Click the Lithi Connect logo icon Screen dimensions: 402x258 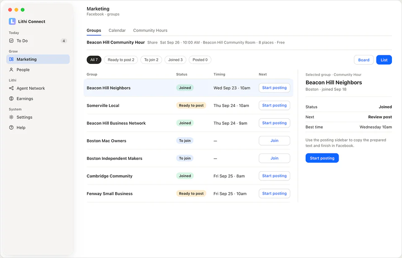[x=12, y=21]
